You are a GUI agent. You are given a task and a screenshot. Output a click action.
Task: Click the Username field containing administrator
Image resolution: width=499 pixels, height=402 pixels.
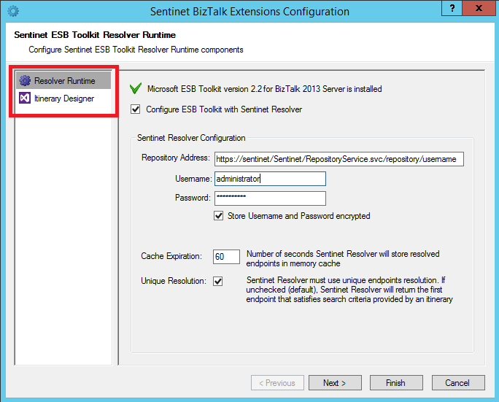tap(269, 179)
